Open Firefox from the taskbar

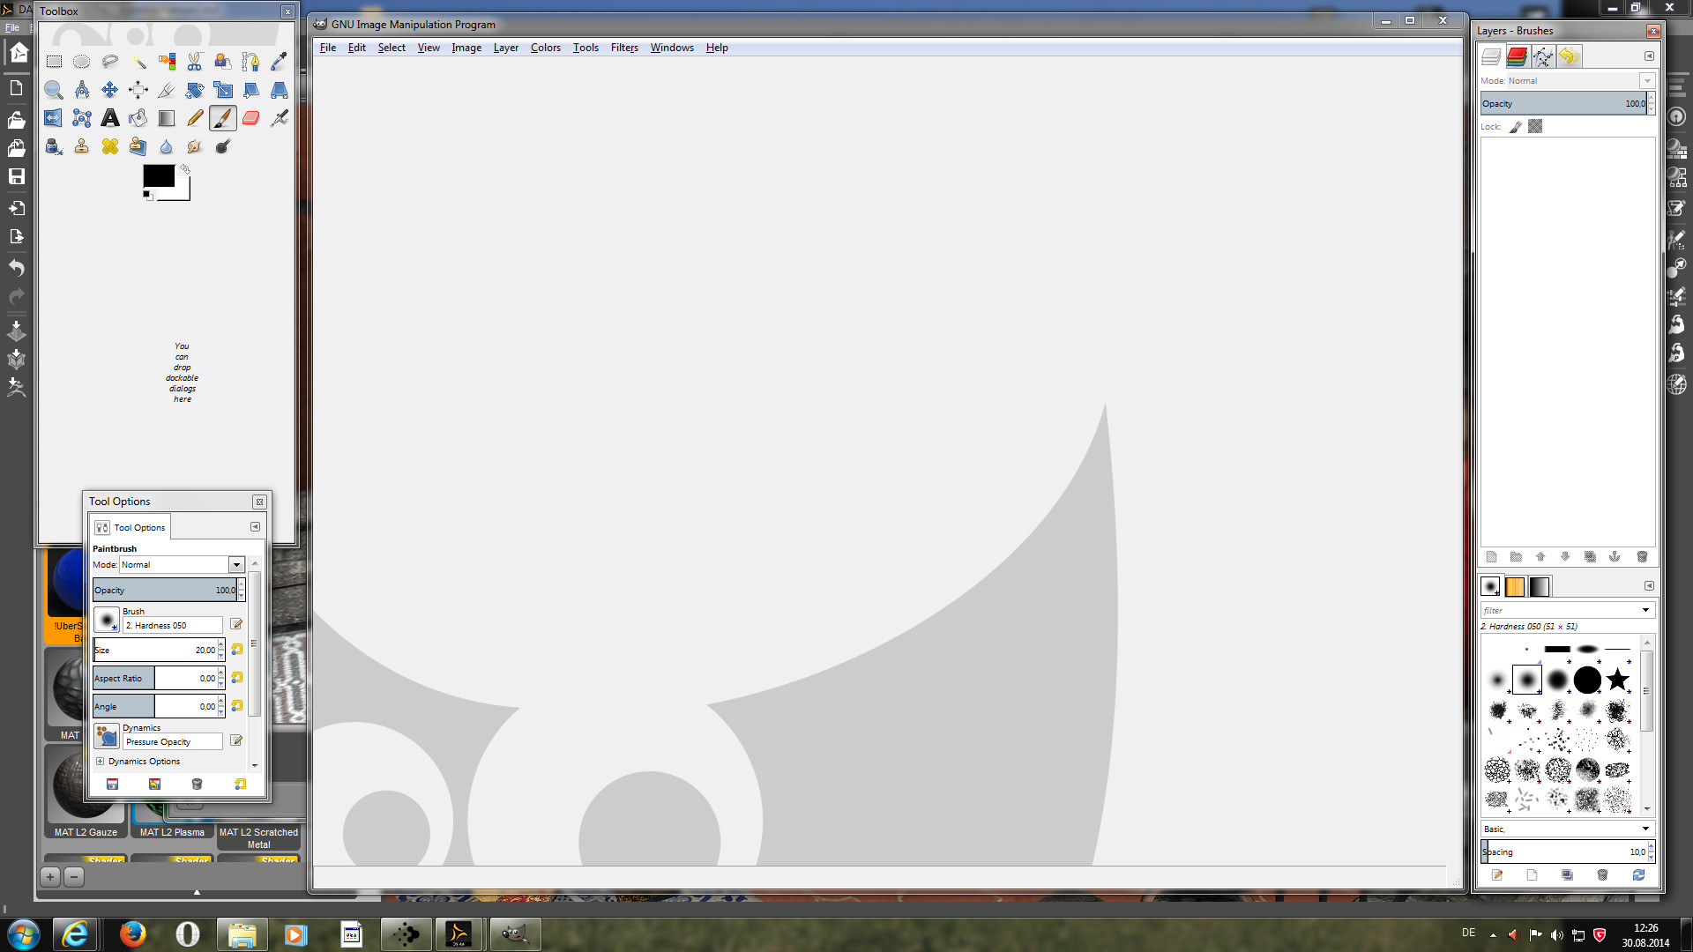coord(132,933)
